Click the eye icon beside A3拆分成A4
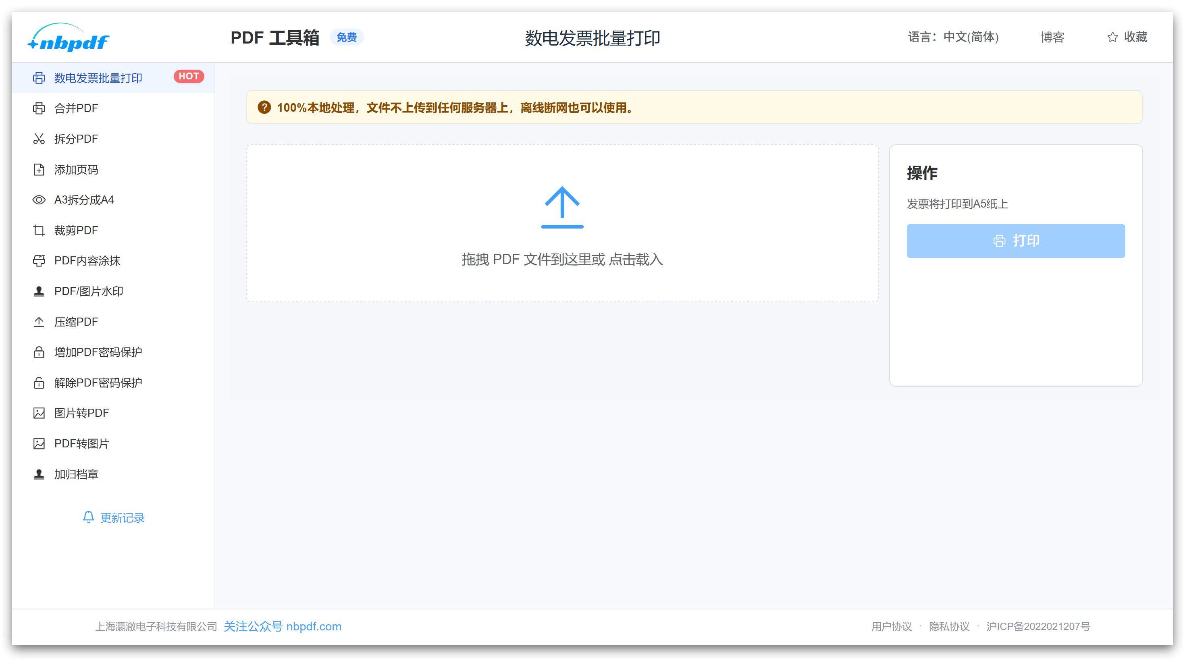The width and height of the screenshot is (1185, 661). [39, 200]
